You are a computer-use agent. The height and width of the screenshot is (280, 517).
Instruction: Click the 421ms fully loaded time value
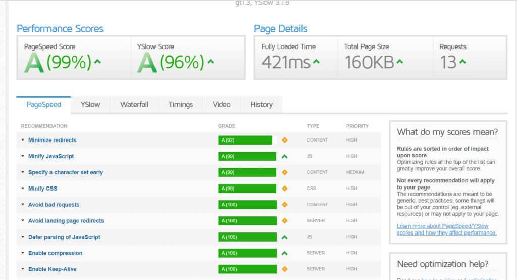286,62
